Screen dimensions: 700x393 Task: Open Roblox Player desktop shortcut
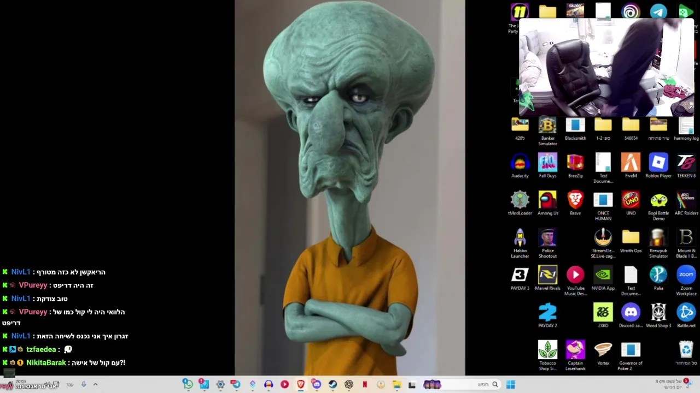(658, 166)
